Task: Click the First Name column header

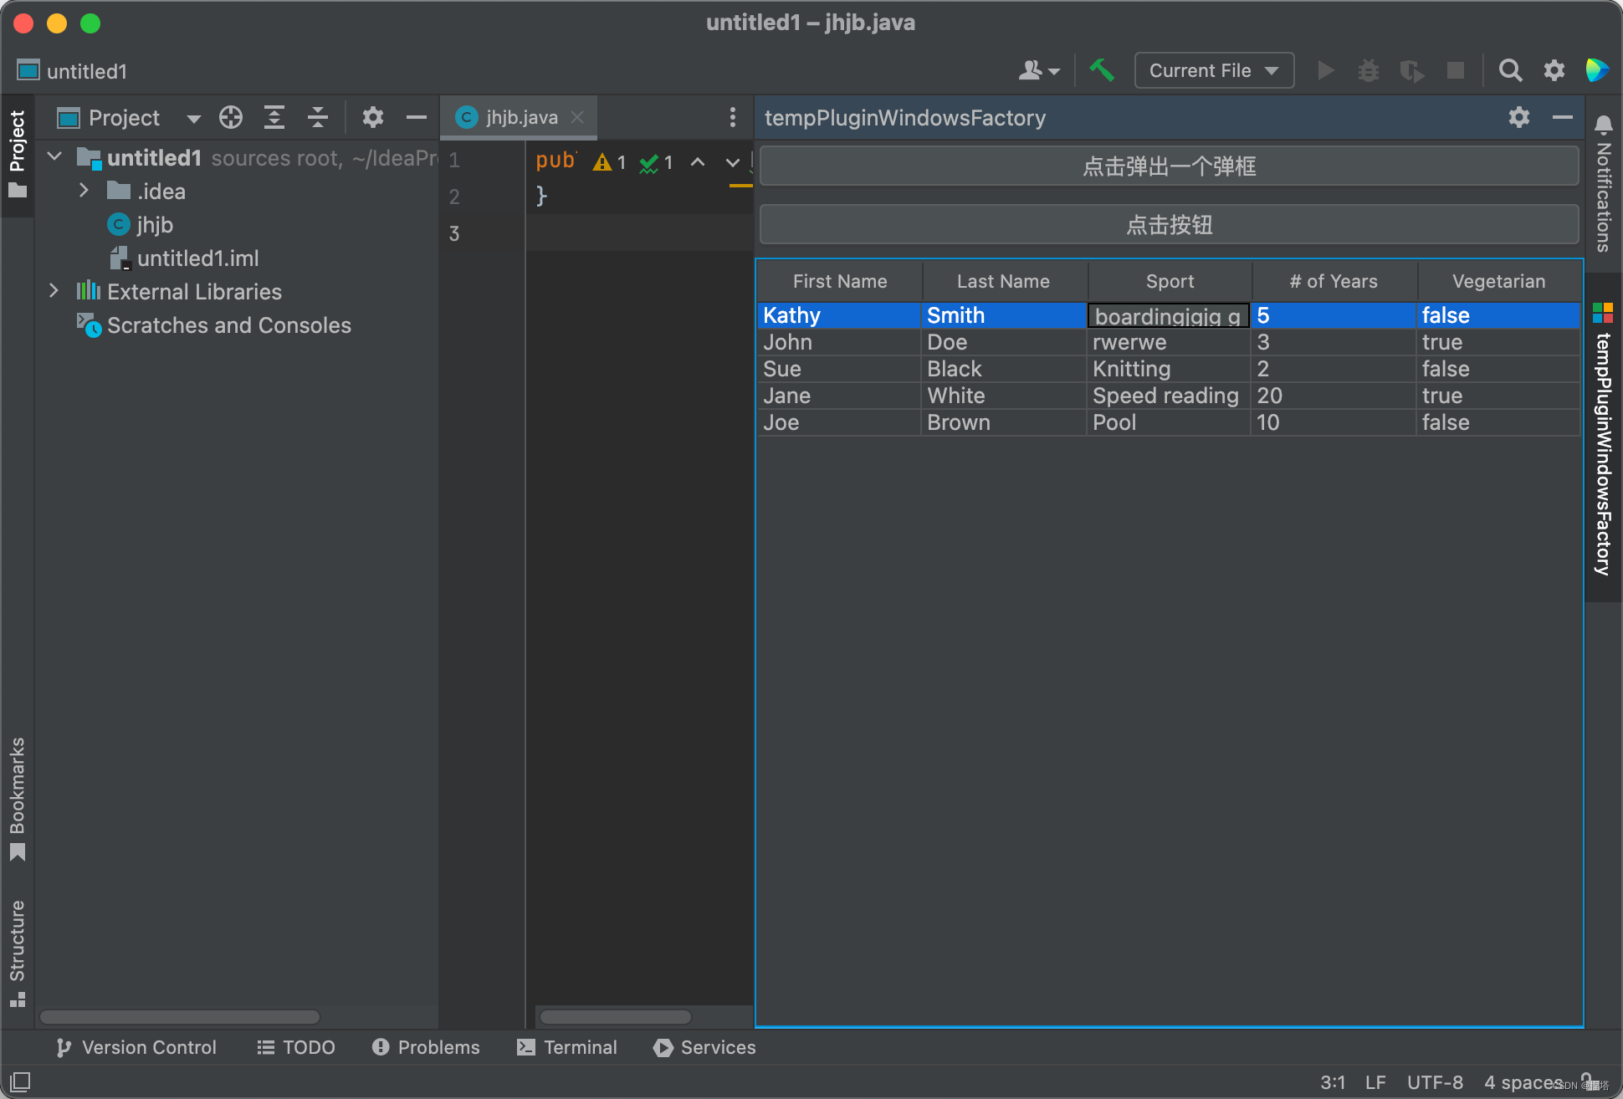Action: click(840, 281)
